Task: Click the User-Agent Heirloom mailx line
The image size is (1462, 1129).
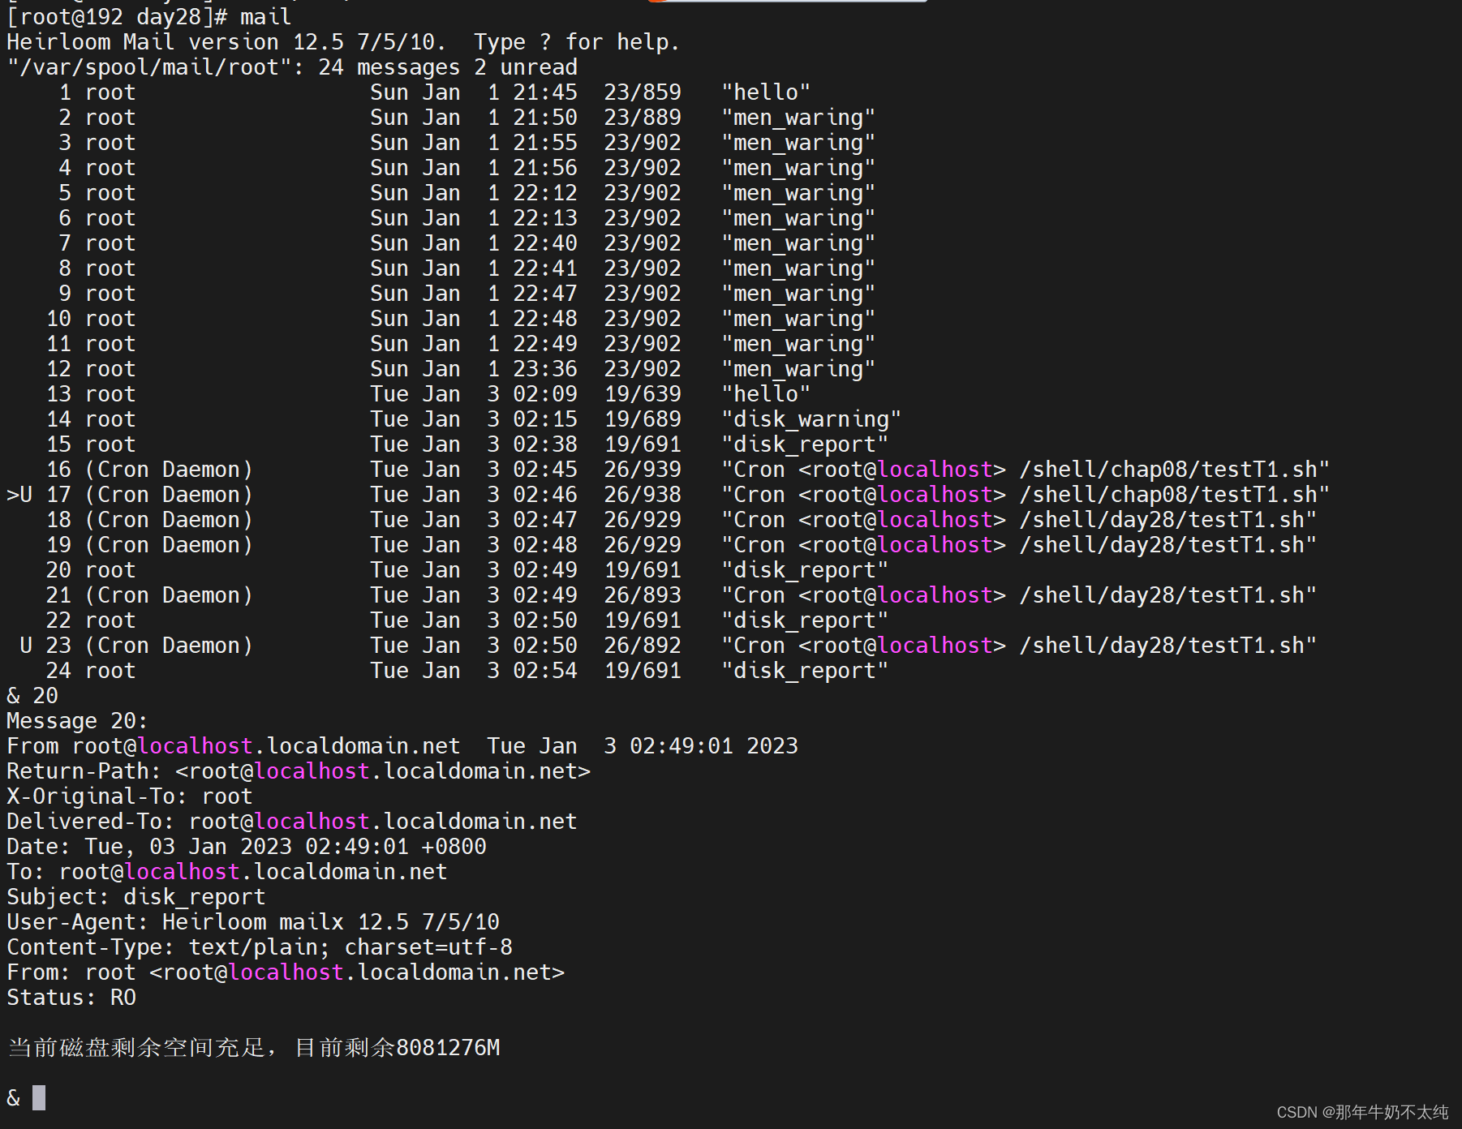Action: [253, 922]
